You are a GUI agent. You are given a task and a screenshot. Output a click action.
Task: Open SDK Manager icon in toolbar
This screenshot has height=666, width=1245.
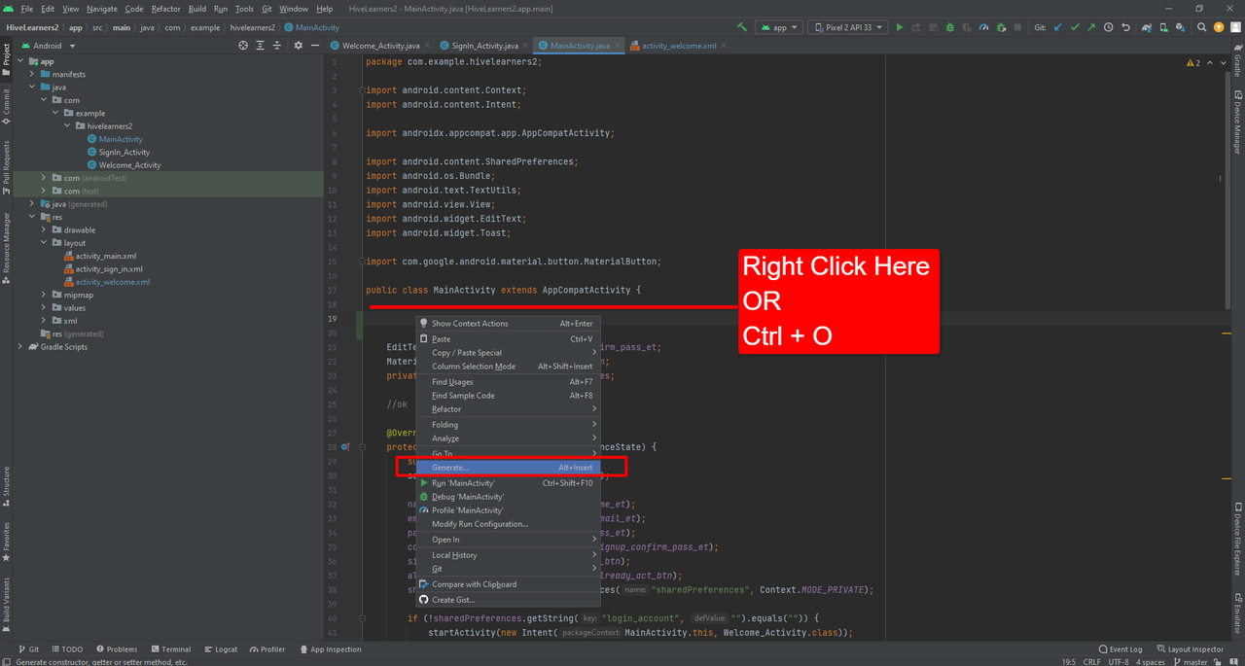point(1180,27)
